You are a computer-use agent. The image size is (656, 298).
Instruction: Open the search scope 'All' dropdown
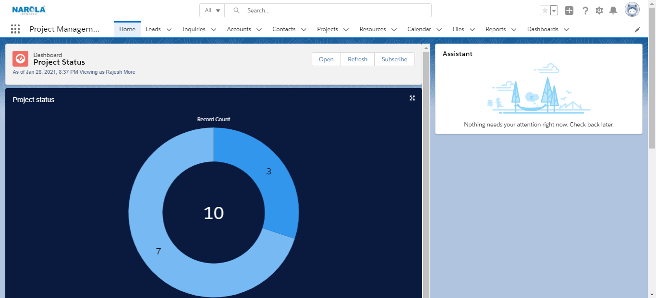click(211, 10)
